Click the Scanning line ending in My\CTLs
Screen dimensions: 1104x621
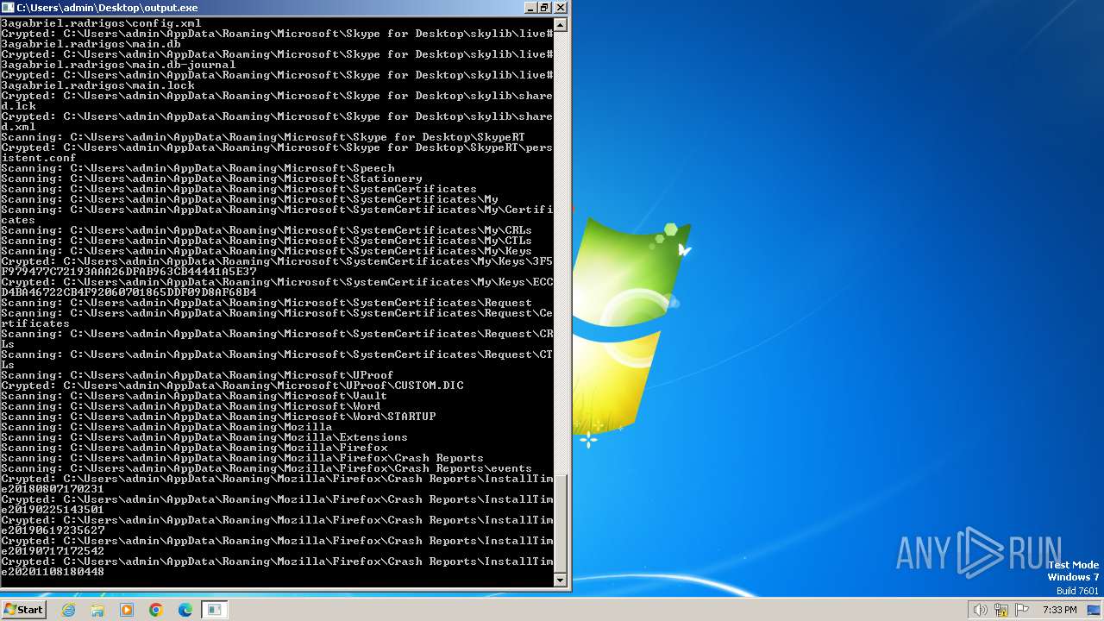[267, 241]
